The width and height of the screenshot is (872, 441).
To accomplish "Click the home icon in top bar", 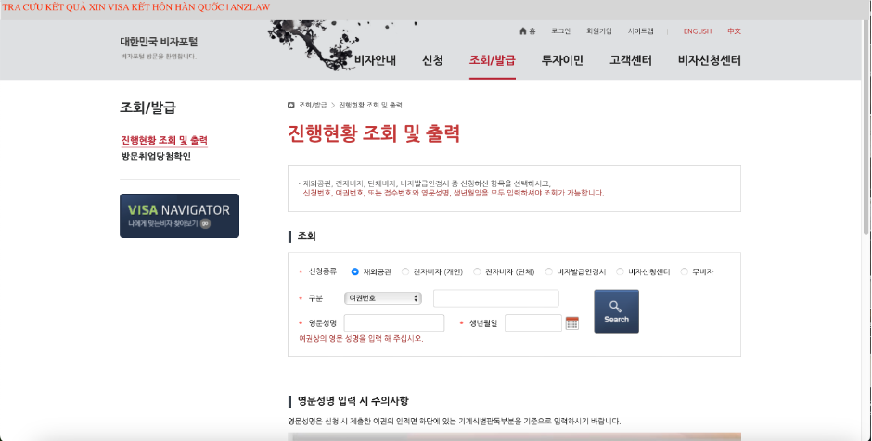I will (x=523, y=31).
